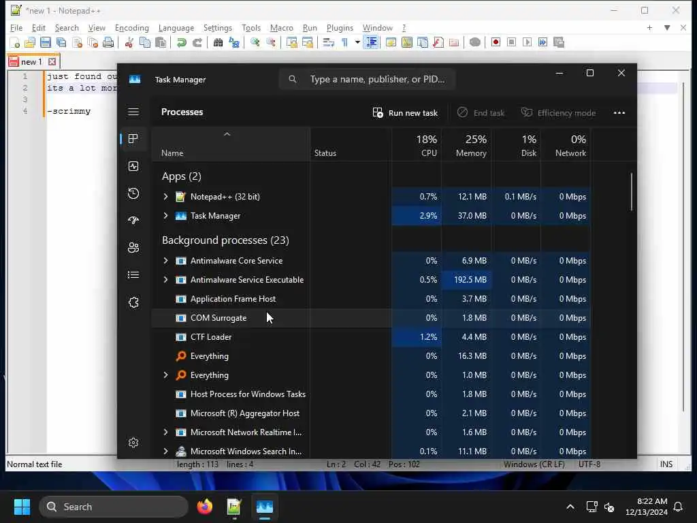Open the Notepad++ Encoding menu
This screenshot has width=697, height=523.
tap(131, 27)
